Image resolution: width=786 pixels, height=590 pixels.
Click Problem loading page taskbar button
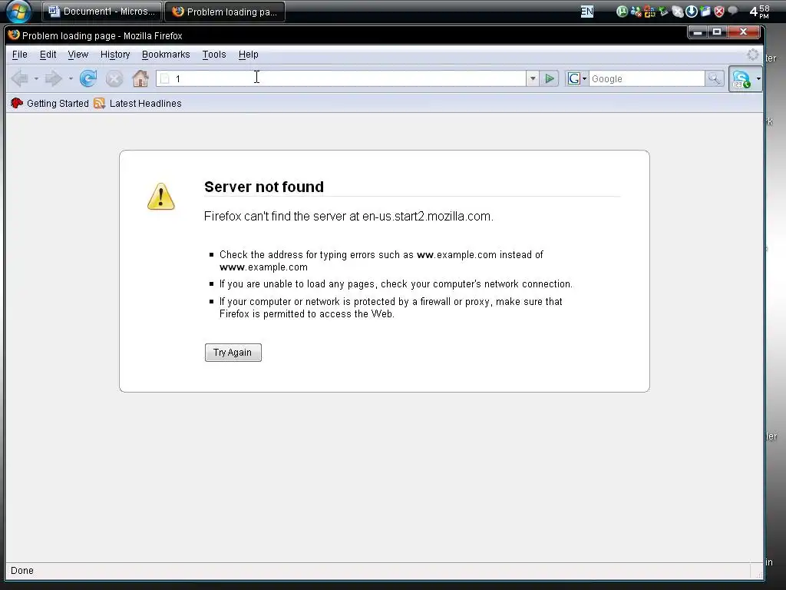225,12
